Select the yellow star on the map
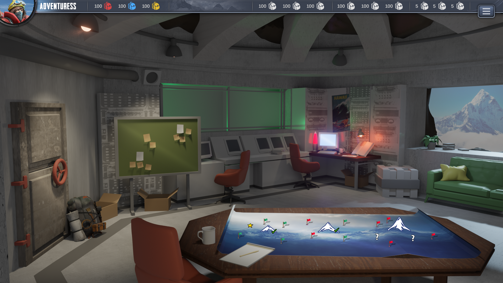The height and width of the screenshot is (283, 503). click(250, 225)
